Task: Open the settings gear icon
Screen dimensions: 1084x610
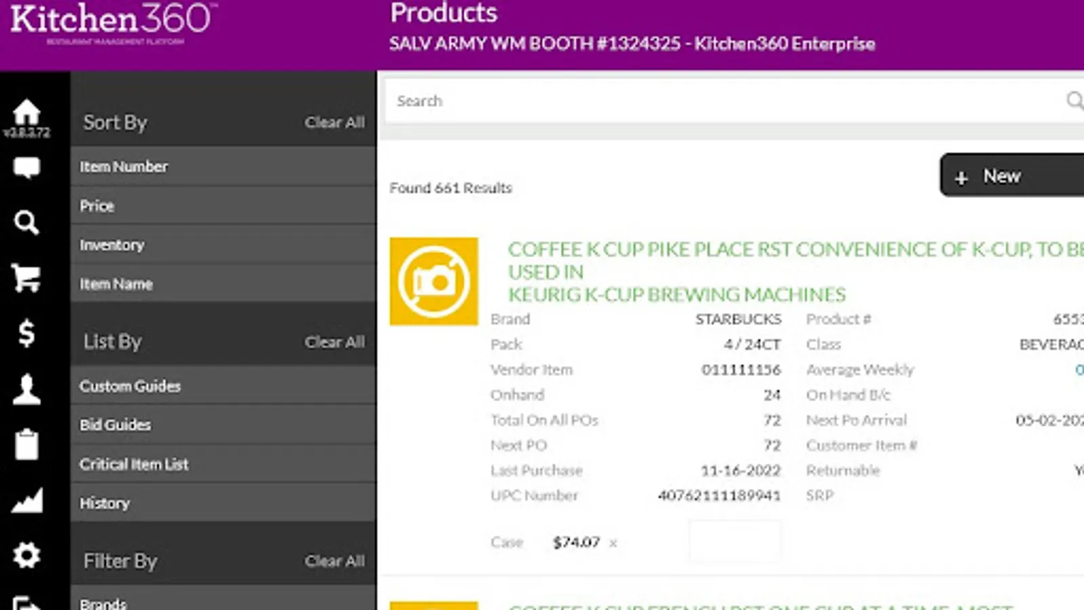Action: (26, 556)
